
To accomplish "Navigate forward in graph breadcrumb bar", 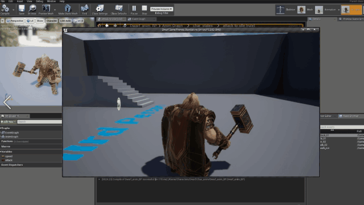I will pyautogui.click(x=115, y=26).
